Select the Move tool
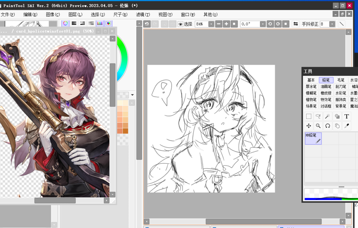Screen dimensions: 358x228 pyautogui.click(x=309, y=126)
